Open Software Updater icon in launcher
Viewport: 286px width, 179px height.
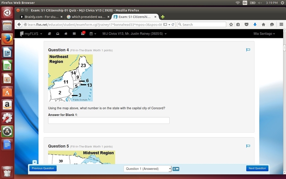click(x=7, y=131)
